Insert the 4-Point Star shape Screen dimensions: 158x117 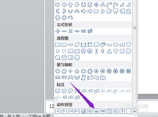(x=71, y=71)
